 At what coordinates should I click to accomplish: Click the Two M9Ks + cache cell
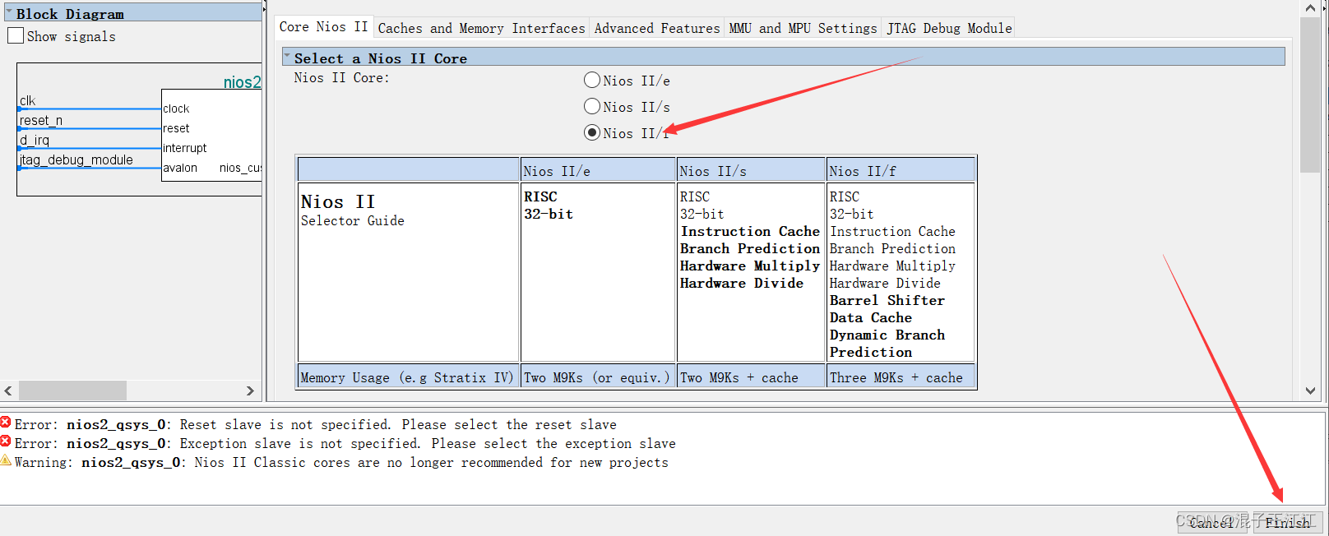[751, 377]
